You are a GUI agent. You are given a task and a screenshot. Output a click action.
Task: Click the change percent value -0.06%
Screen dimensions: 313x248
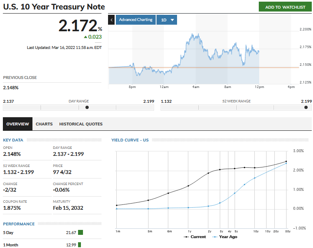tap(61, 190)
